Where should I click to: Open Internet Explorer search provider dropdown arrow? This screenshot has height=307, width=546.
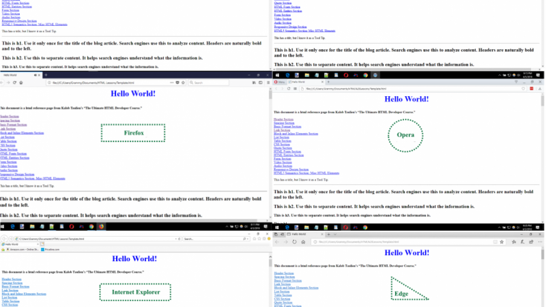[248, 239]
